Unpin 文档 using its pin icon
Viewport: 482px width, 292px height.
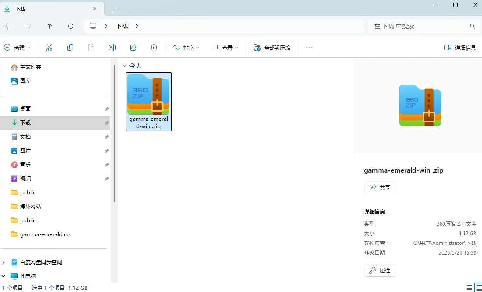[107, 137]
